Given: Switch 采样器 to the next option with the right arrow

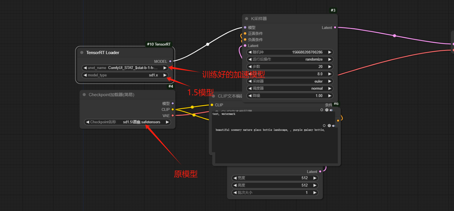Looking at the screenshot, I should pyautogui.click(x=330, y=81).
